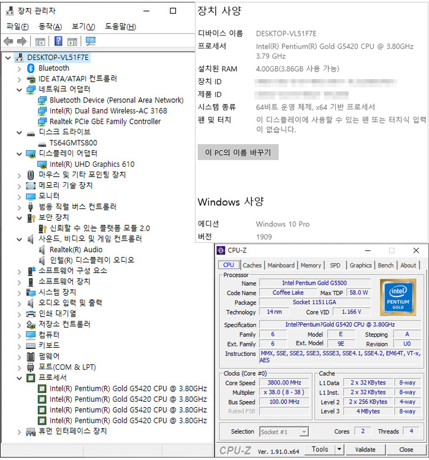429x460 pixels.
Task: Click the Back arrow in Device Manager toolbar
Action: point(8,41)
